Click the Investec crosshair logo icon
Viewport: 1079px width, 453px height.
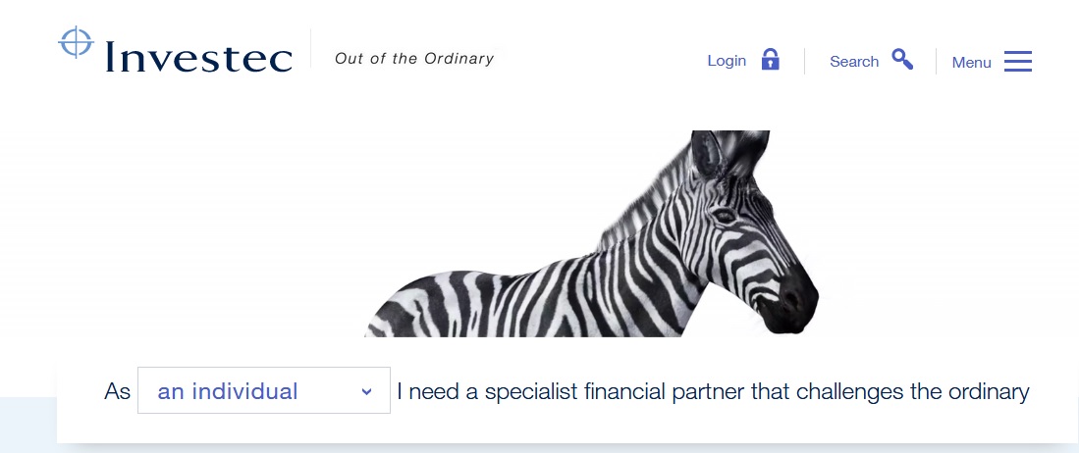tap(76, 42)
